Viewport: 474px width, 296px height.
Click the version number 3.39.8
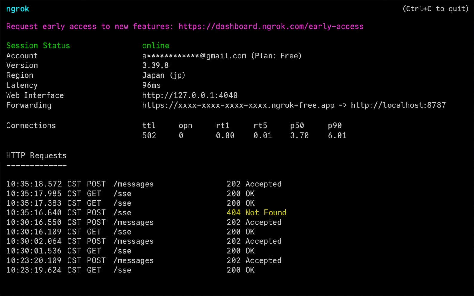pos(155,65)
